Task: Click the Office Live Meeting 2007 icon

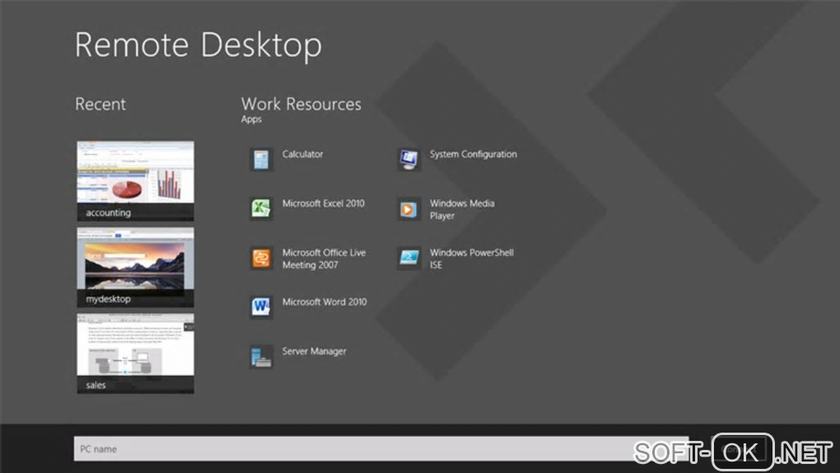Action: tap(261, 258)
